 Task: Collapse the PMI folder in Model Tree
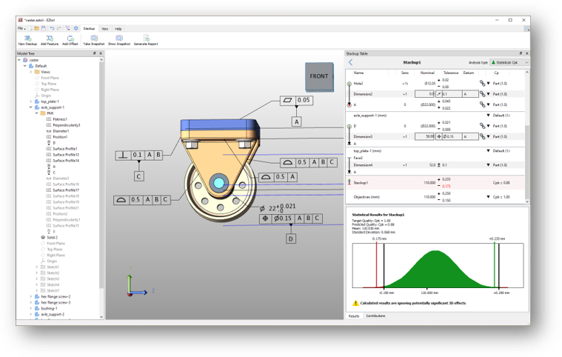click(36, 113)
